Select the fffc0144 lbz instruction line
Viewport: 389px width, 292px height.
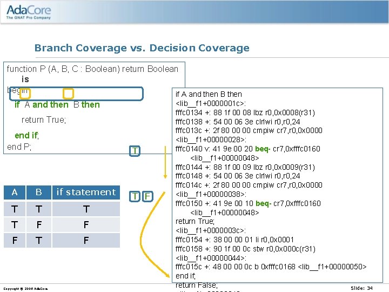click(x=245, y=167)
